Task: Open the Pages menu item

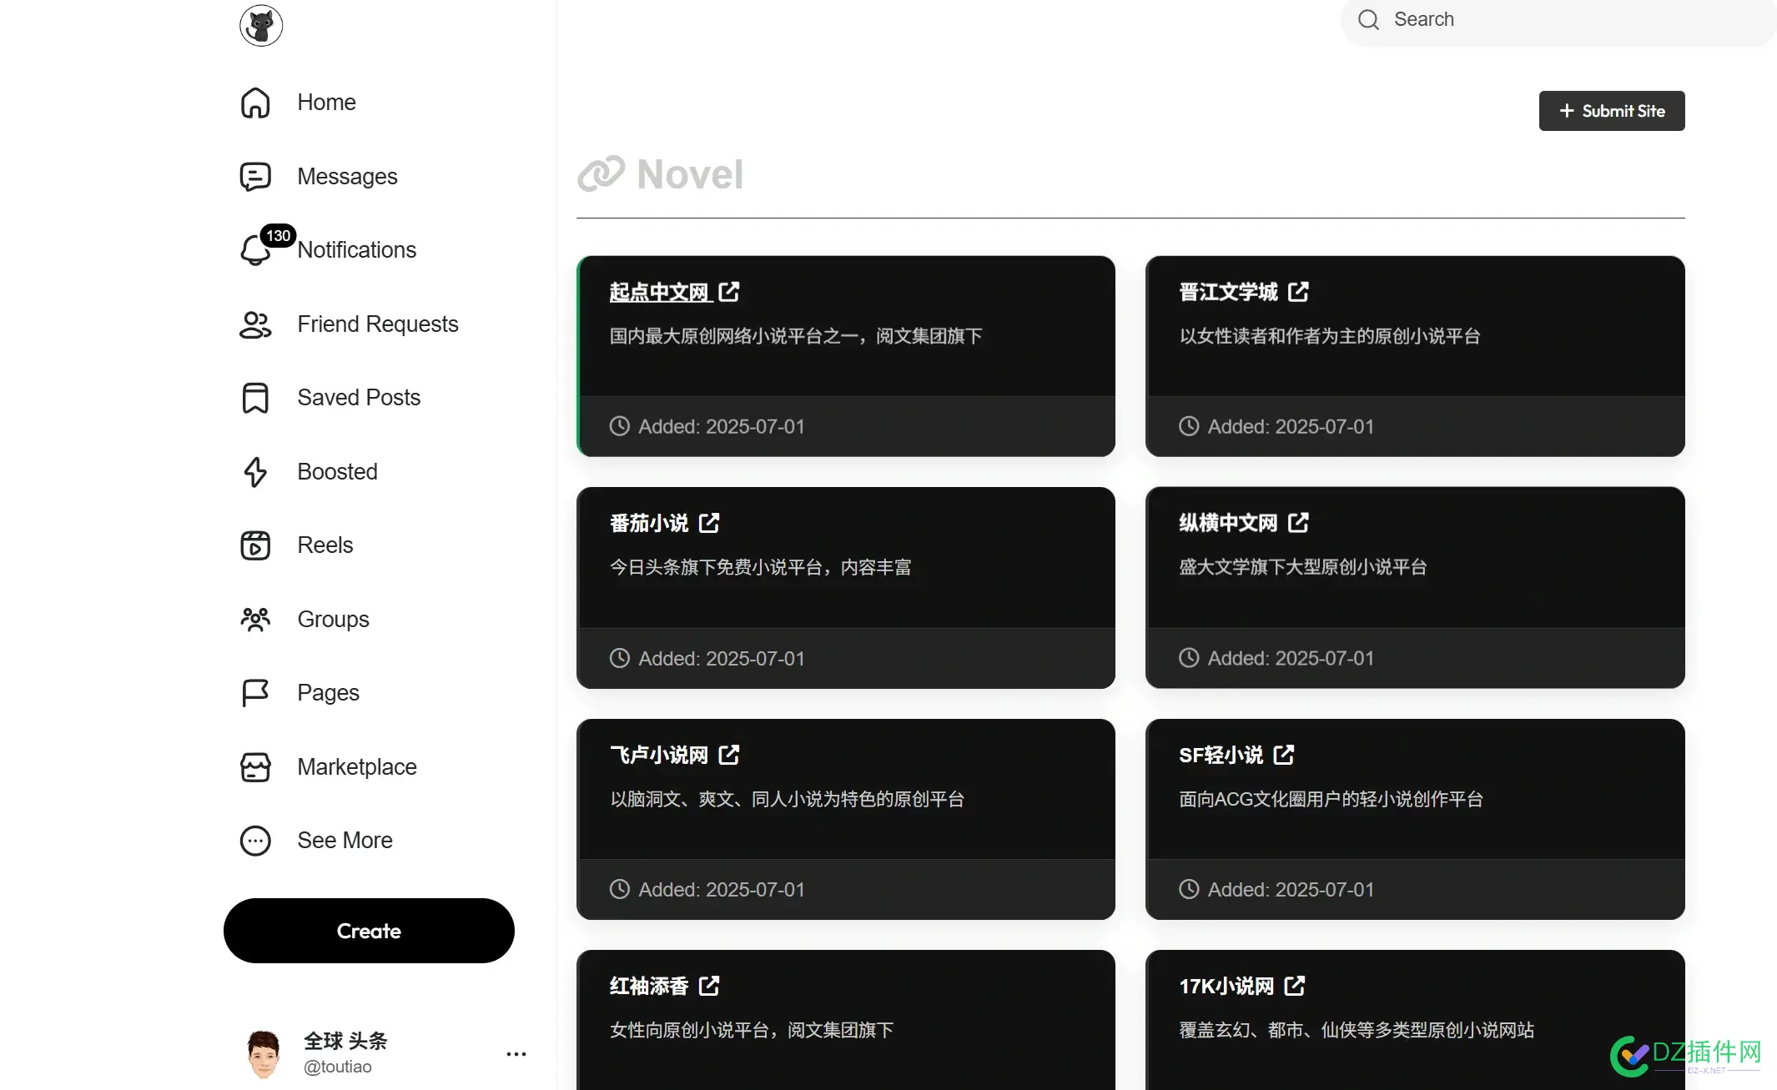Action: point(328,693)
